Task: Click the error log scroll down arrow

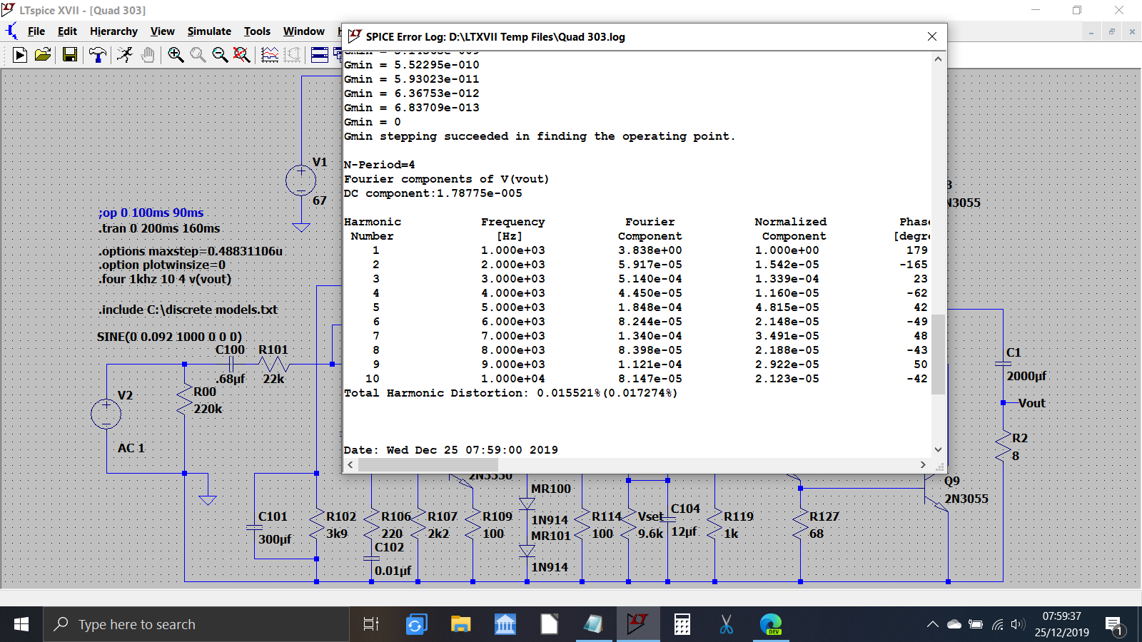Action: pos(938,449)
